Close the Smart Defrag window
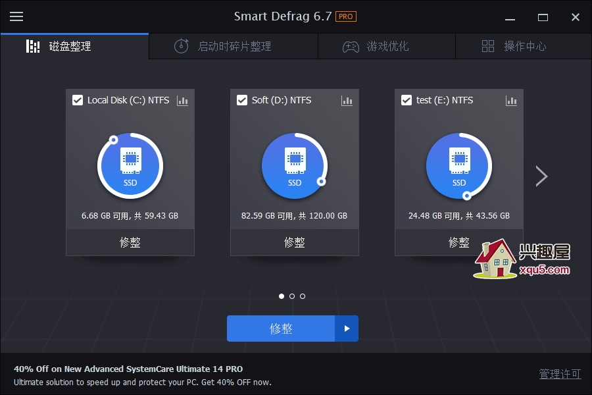 [x=576, y=17]
